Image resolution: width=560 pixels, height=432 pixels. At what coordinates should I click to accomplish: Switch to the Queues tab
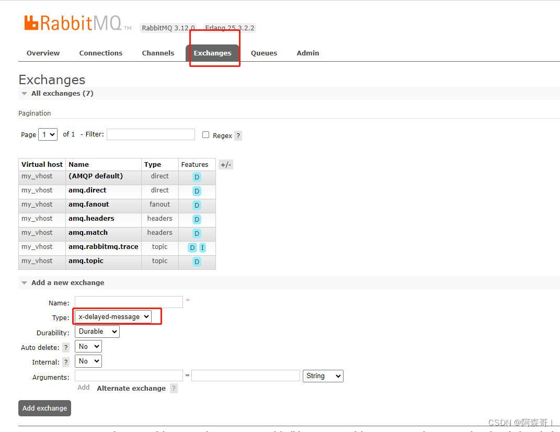(x=264, y=53)
